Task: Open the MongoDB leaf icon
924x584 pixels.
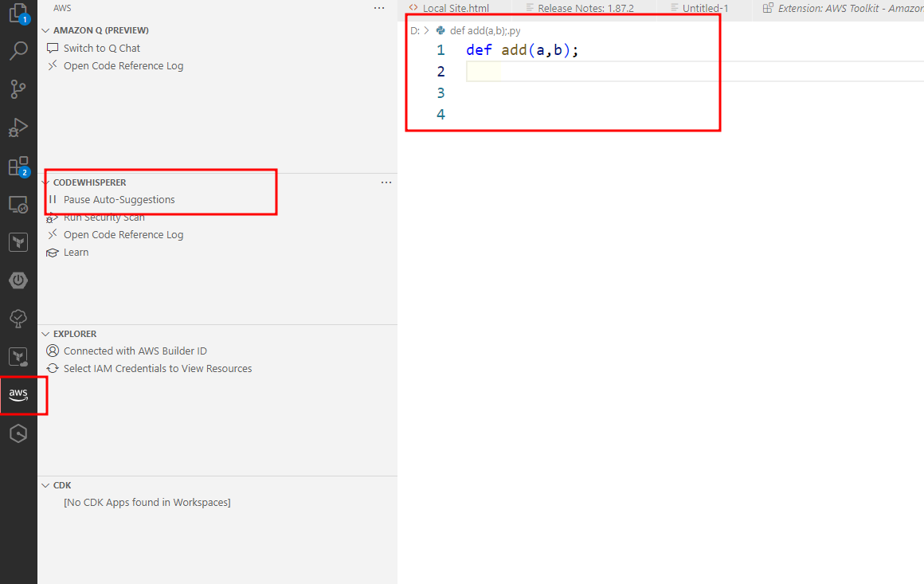Action: point(18,319)
